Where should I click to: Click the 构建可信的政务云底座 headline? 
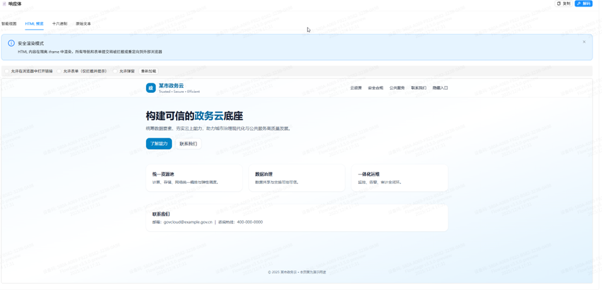pyautogui.click(x=195, y=116)
